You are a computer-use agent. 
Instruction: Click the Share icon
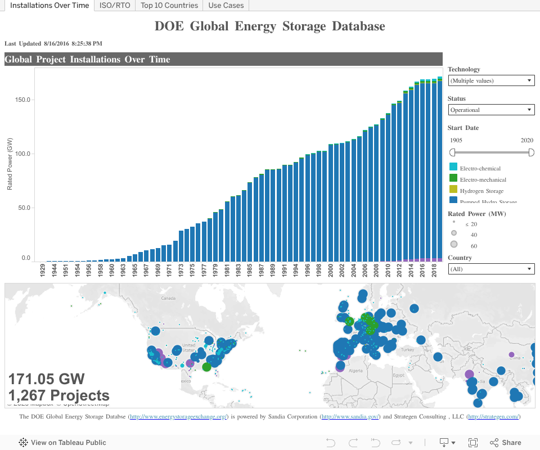point(505,443)
